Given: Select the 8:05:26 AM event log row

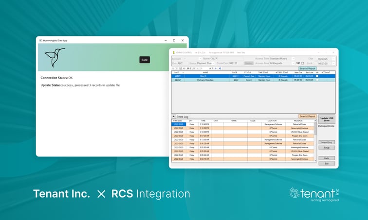Looking at the screenshot, I should pos(243,155).
